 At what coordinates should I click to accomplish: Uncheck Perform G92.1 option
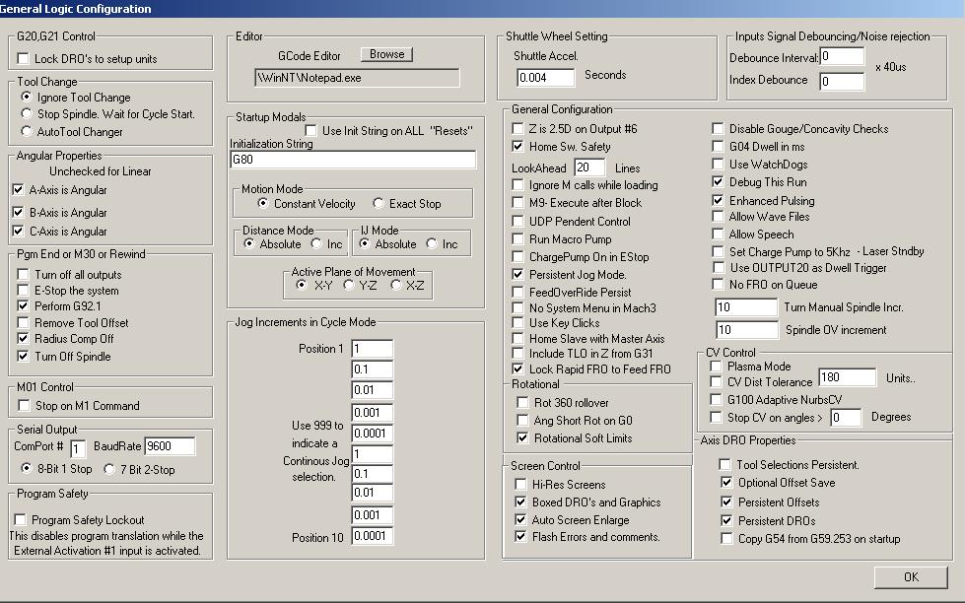click(23, 306)
